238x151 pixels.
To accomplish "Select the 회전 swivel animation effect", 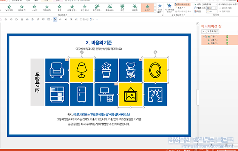I will point(122,8).
